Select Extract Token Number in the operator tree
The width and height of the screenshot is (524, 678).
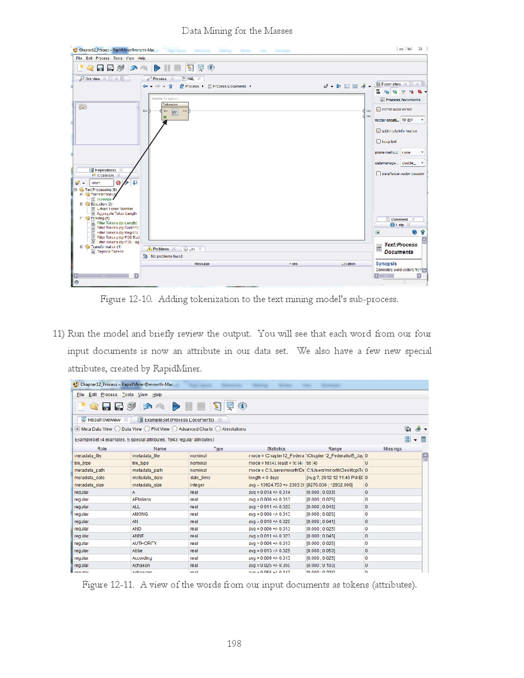[x=115, y=209]
